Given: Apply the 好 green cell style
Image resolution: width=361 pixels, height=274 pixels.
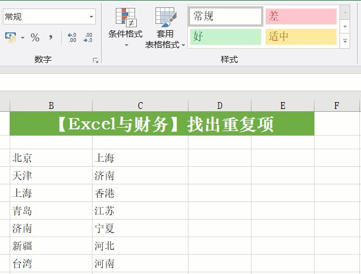Looking at the screenshot, I should tap(226, 36).
